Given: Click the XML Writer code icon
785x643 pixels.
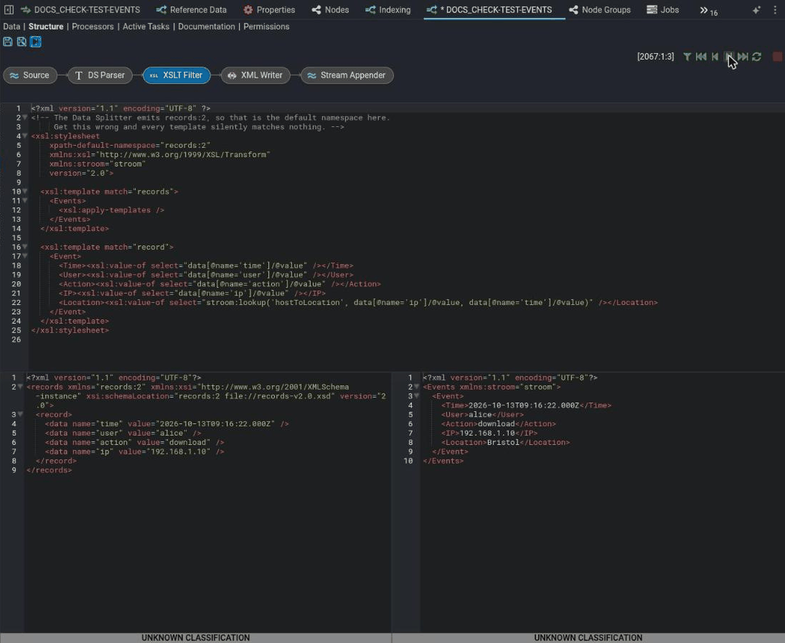Looking at the screenshot, I should 232,75.
